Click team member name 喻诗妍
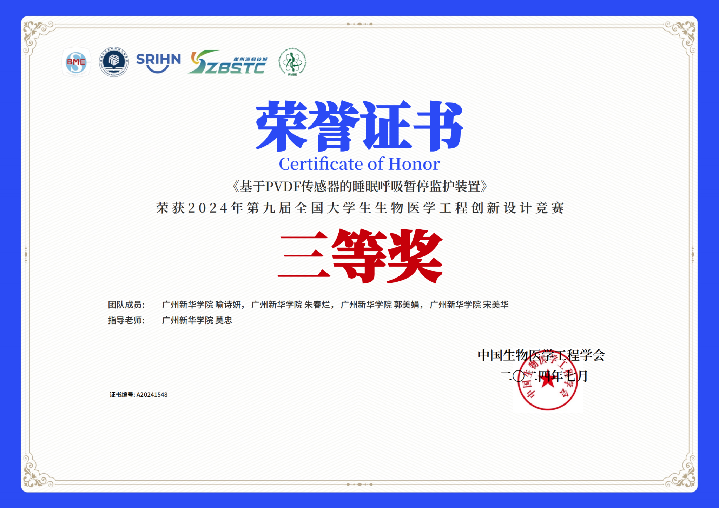This screenshot has height=508, width=719. pyautogui.click(x=228, y=305)
